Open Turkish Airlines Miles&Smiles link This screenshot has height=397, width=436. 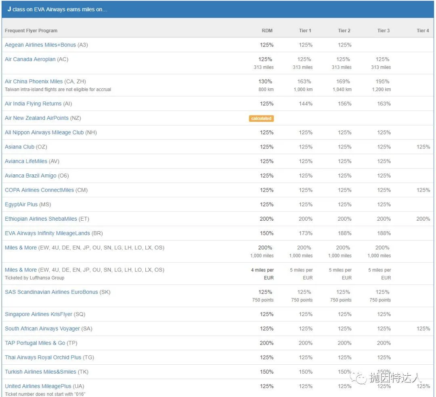[40, 372]
